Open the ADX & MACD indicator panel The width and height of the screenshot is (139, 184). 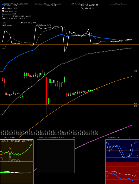click(17, 162)
